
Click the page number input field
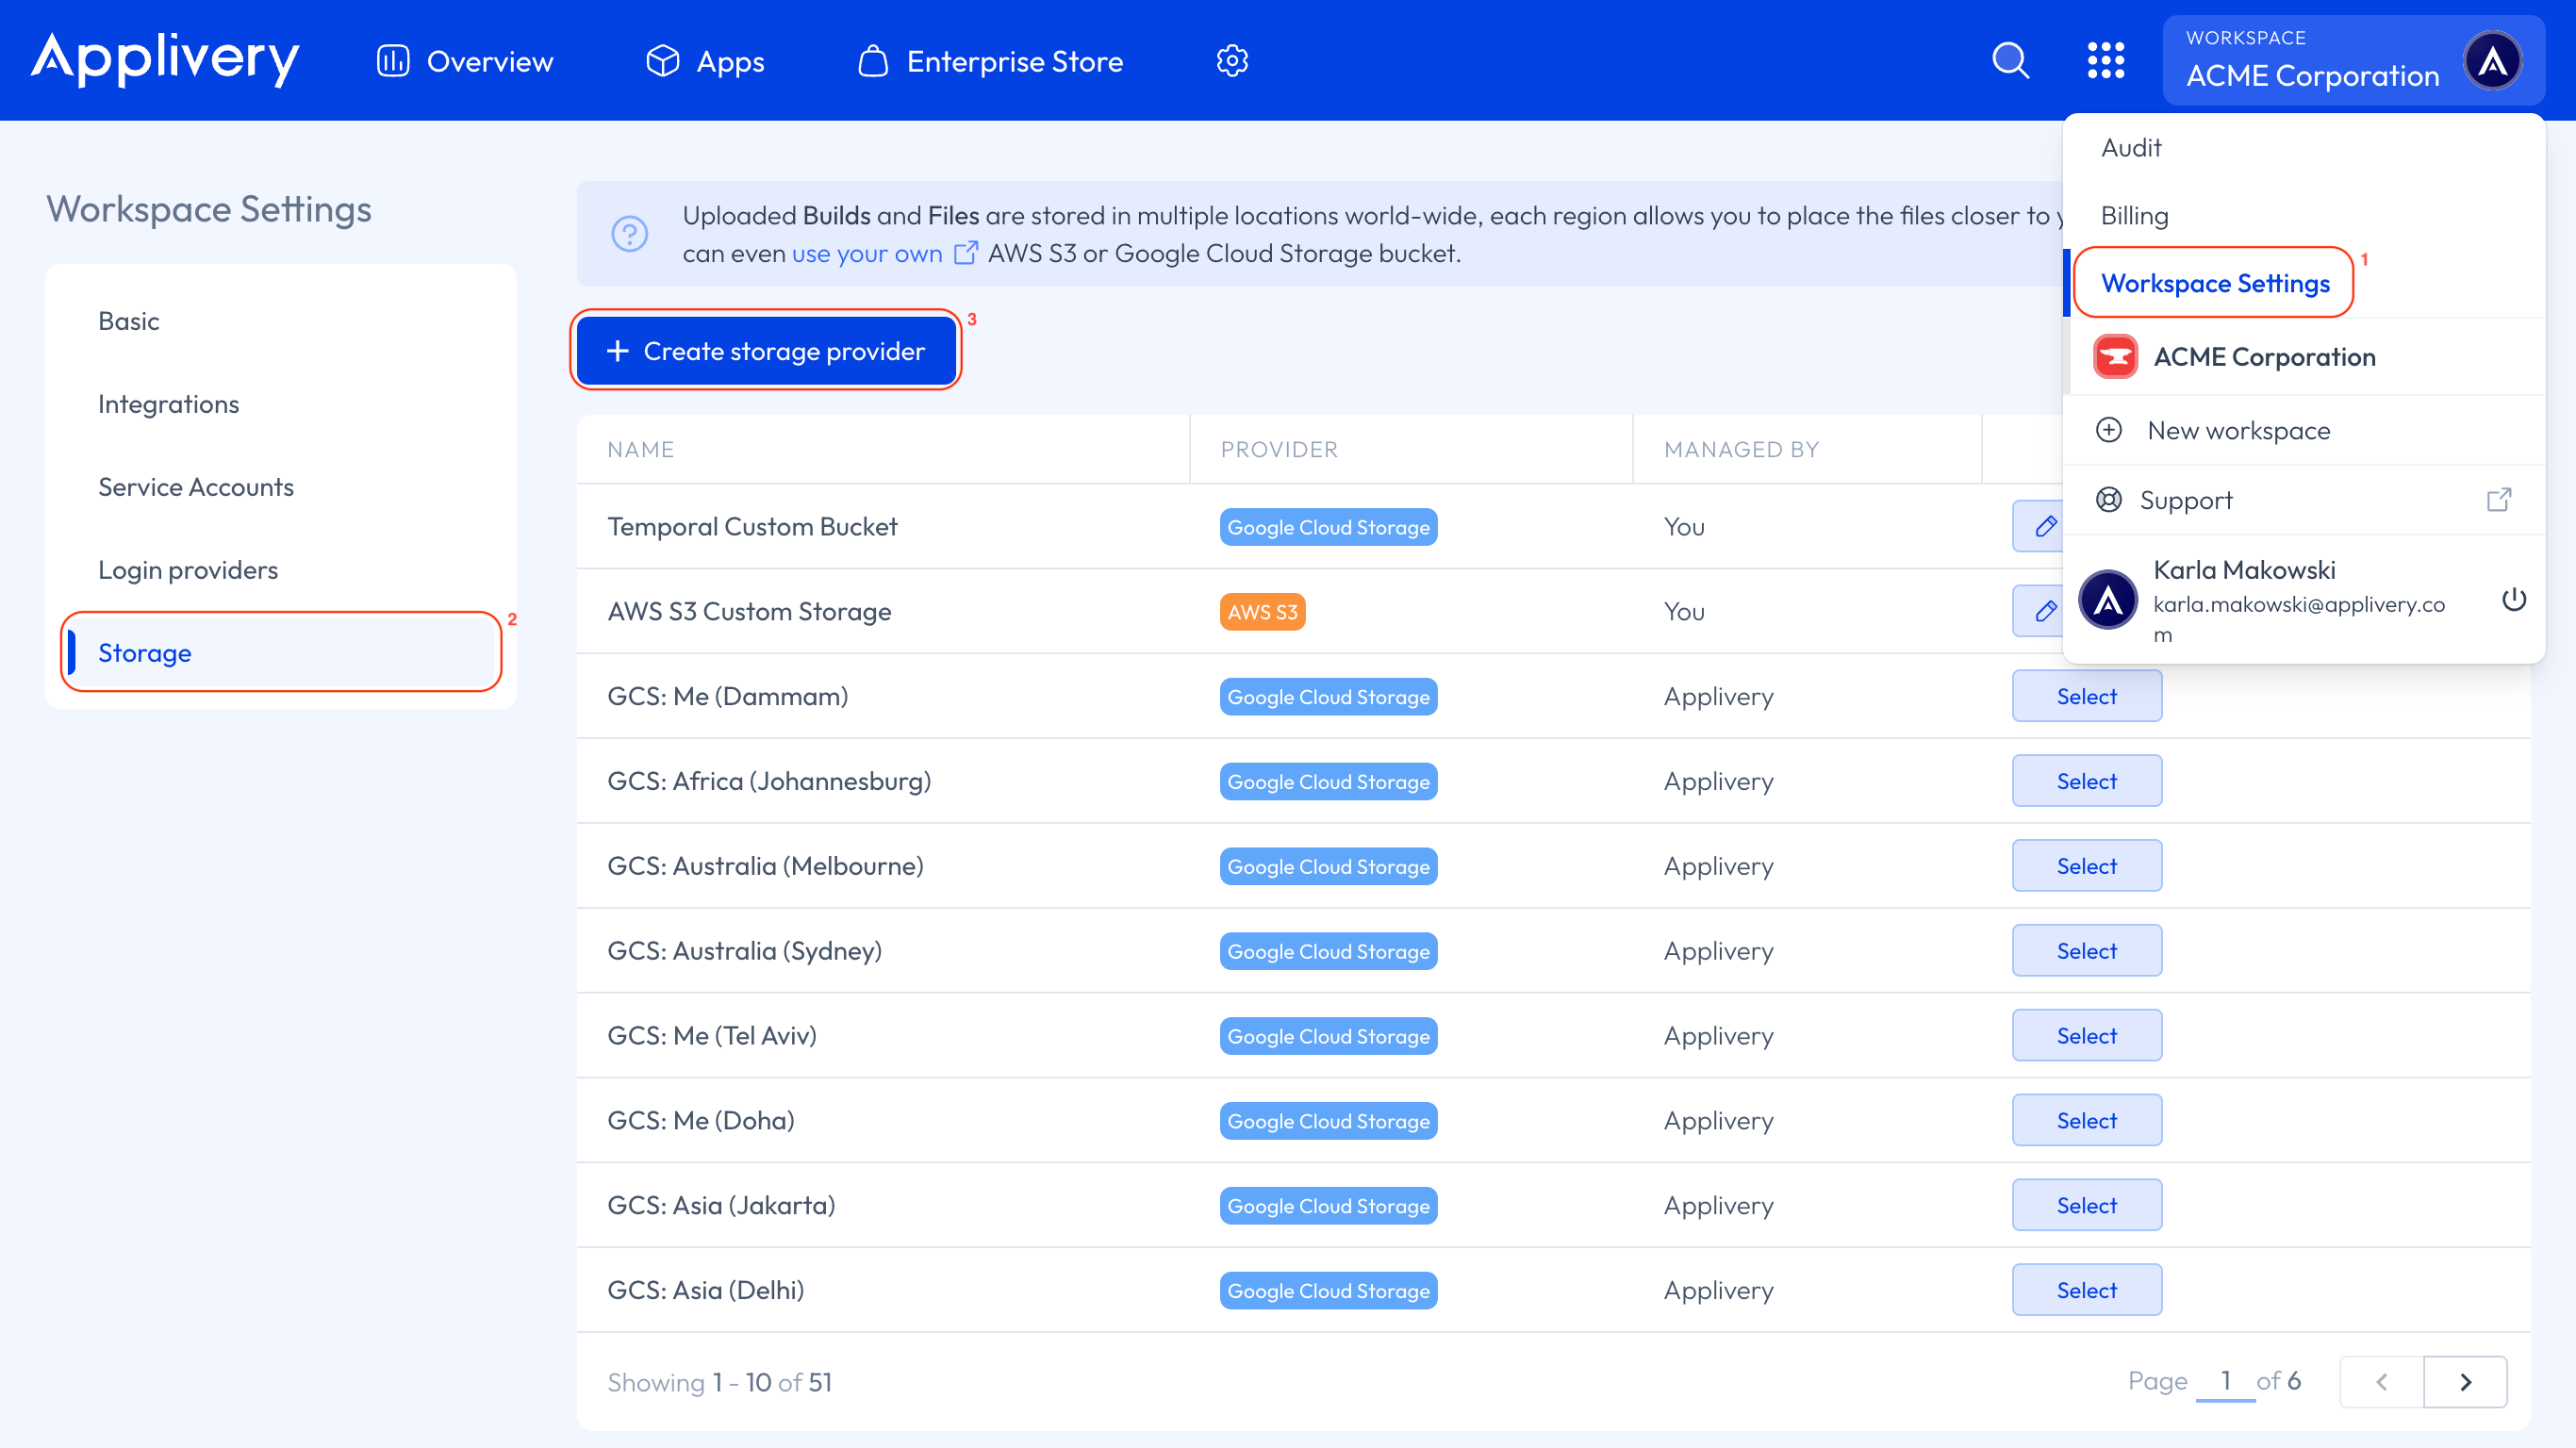click(x=2225, y=1381)
